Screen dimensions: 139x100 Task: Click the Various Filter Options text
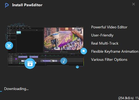(109, 59)
